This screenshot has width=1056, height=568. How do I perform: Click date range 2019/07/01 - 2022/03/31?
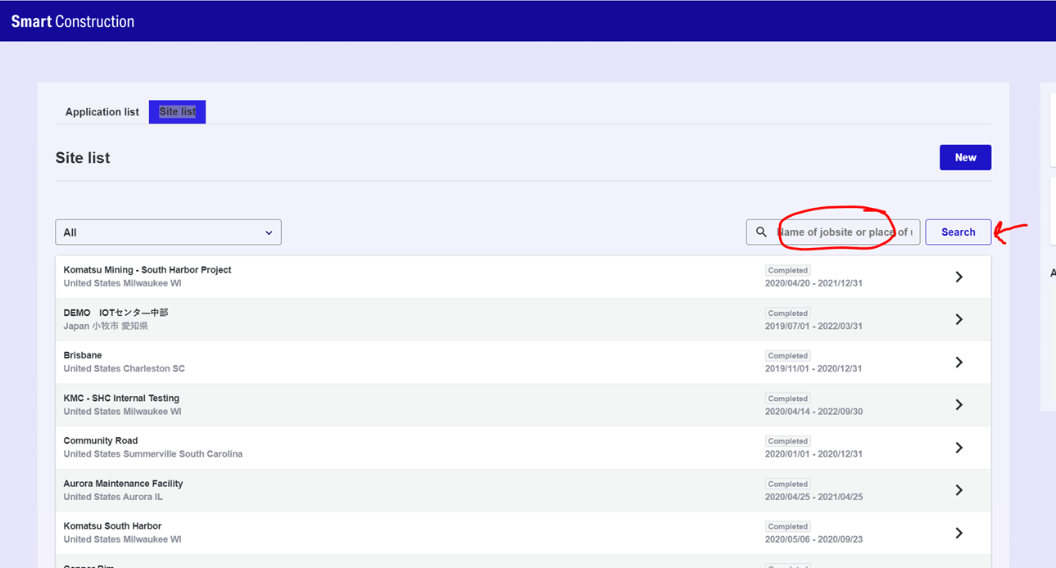(x=814, y=326)
